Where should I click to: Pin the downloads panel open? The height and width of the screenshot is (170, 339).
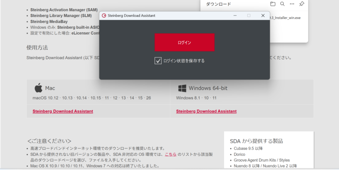[302, 4]
